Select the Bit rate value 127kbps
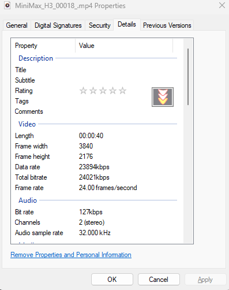 [91, 212]
